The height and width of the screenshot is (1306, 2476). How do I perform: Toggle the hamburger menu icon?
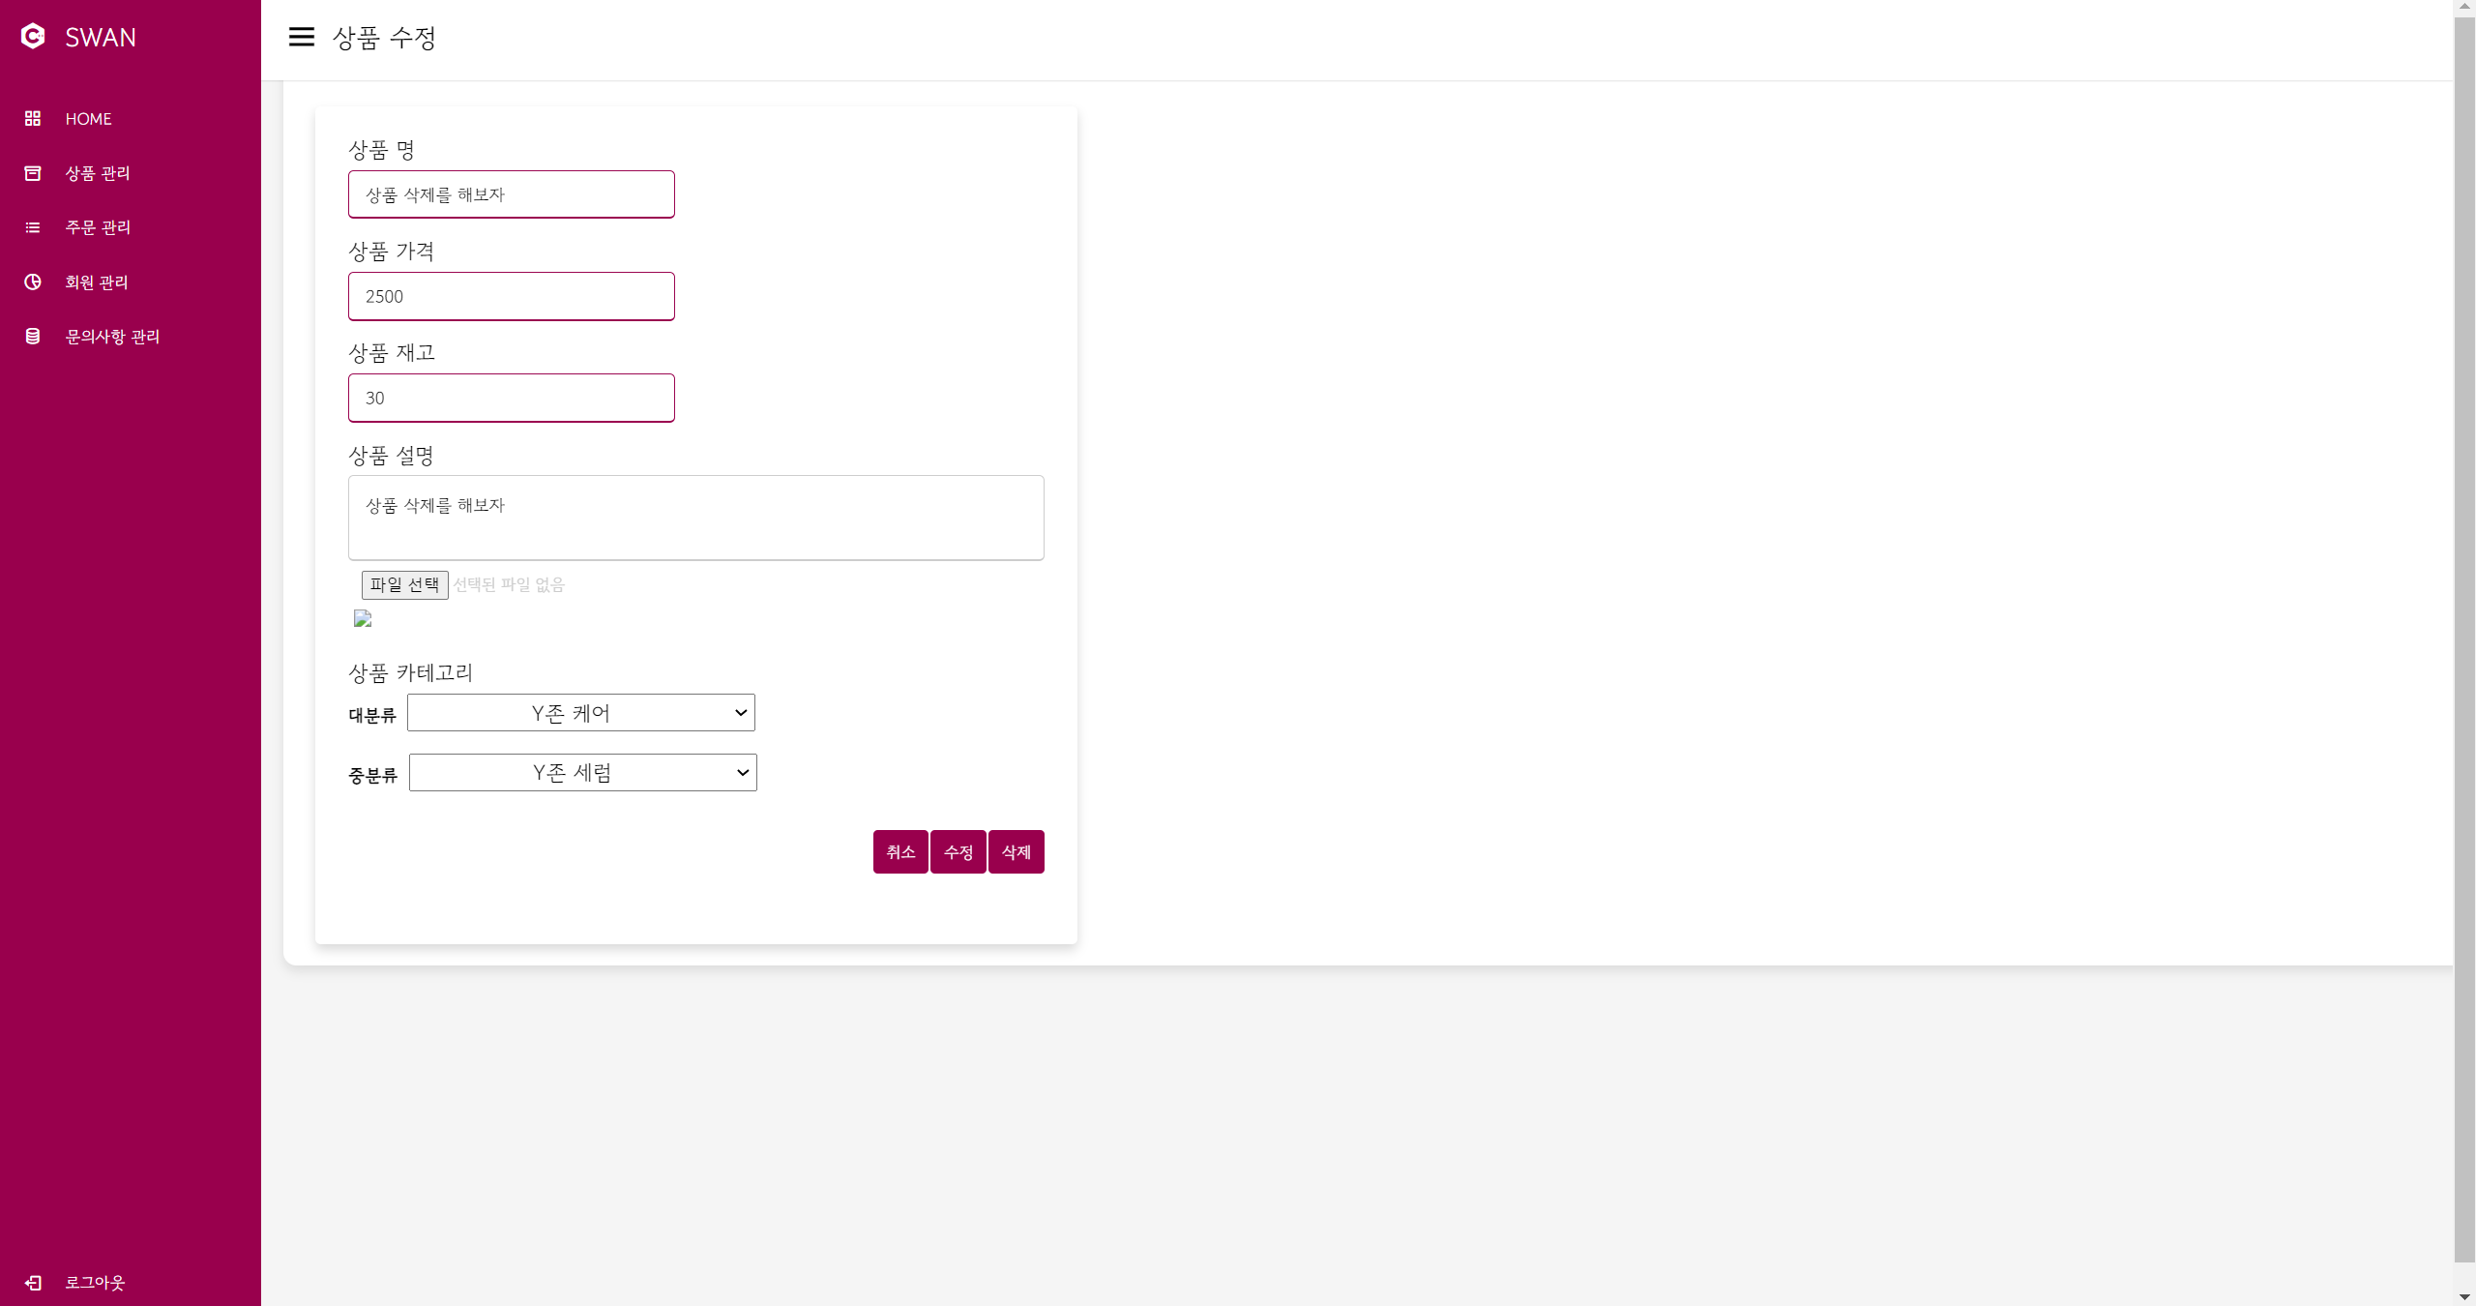(302, 37)
